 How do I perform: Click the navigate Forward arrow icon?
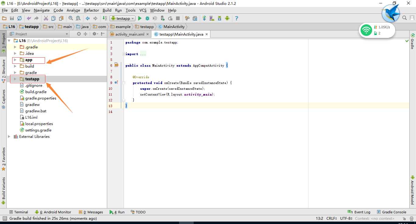(95, 18)
